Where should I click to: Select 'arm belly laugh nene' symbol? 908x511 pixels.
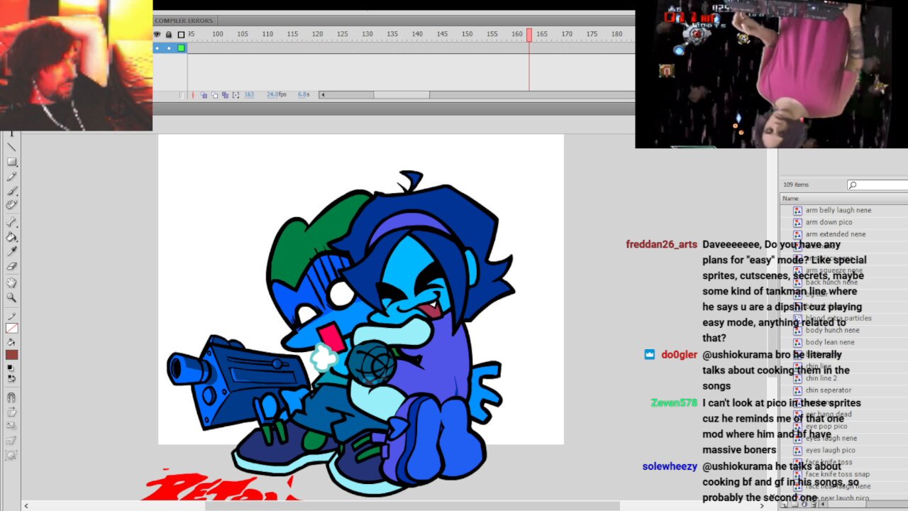(838, 210)
